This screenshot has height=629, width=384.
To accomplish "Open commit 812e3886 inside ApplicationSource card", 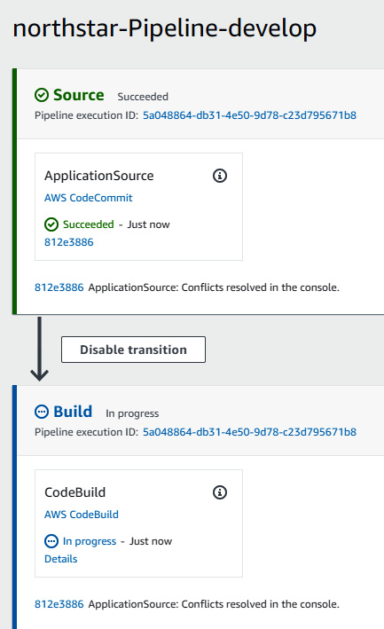I will pyautogui.click(x=68, y=242).
